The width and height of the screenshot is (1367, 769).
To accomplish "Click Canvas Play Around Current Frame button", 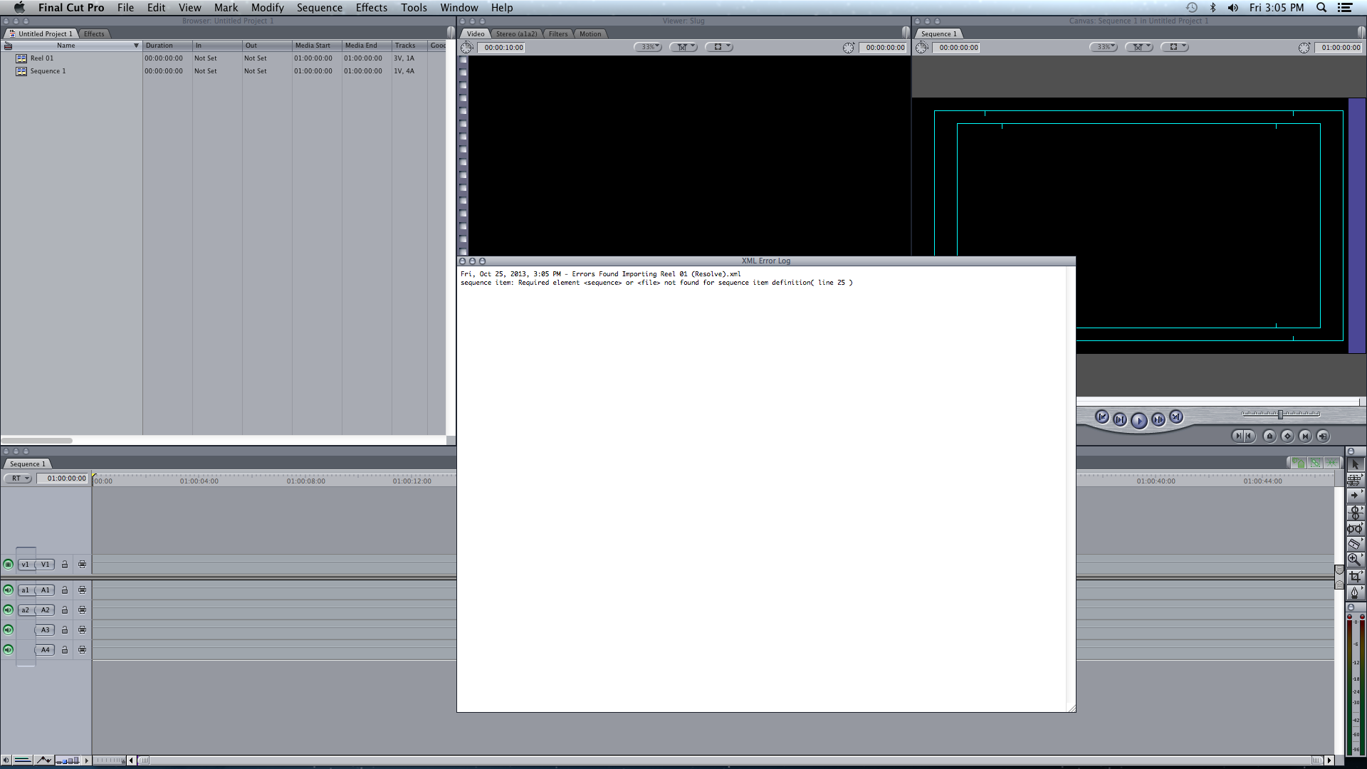I will click(x=1158, y=419).
